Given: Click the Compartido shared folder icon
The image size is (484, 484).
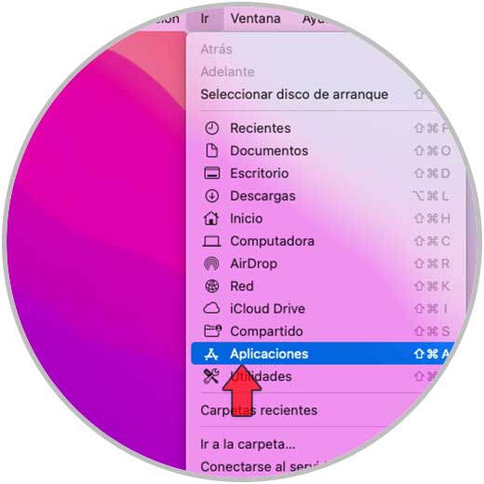Looking at the screenshot, I should [x=212, y=330].
